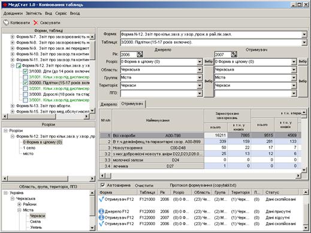Open the Форма dropdown list
This screenshot has height=233, width=311.
tap(304, 34)
